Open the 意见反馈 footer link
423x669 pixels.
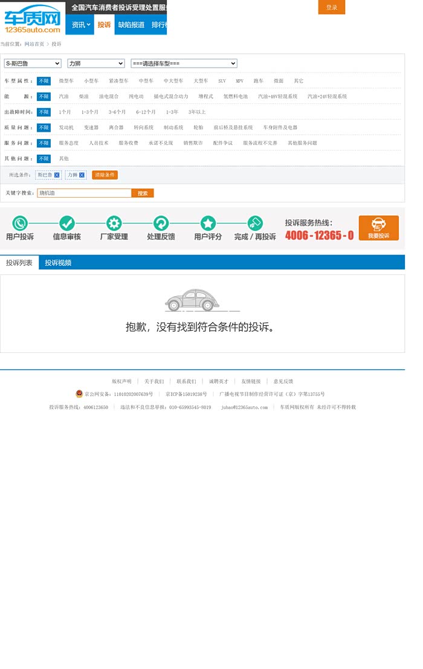(283, 381)
